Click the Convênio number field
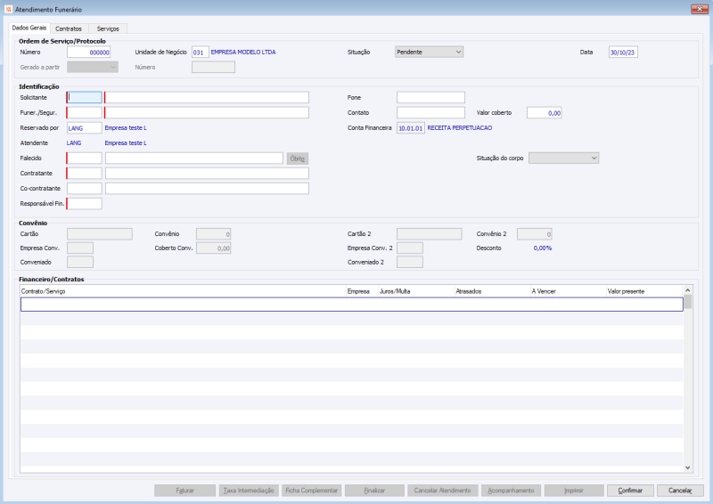 214,234
